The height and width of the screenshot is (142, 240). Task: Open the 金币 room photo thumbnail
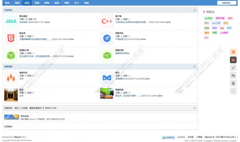tap(11, 95)
